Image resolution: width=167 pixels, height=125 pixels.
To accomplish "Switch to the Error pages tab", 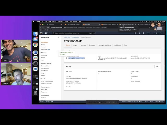I will click(x=92, y=45).
